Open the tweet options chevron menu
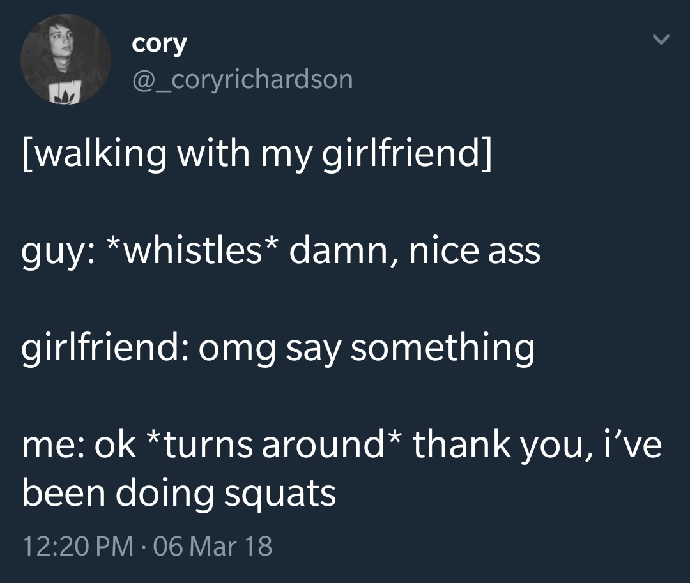Viewport: 690px width, 583px height. [x=661, y=40]
